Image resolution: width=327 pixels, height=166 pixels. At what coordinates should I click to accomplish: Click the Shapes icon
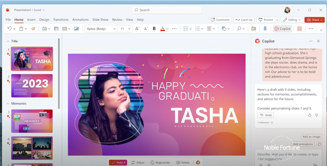(224, 29)
